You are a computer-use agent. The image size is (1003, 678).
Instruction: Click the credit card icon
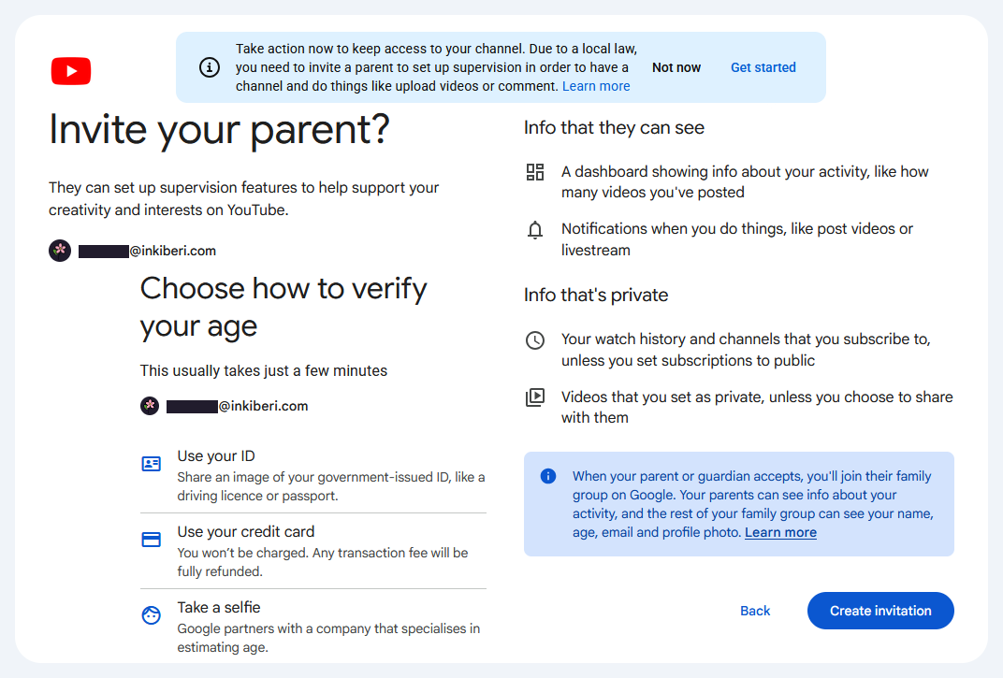point(151,540)
